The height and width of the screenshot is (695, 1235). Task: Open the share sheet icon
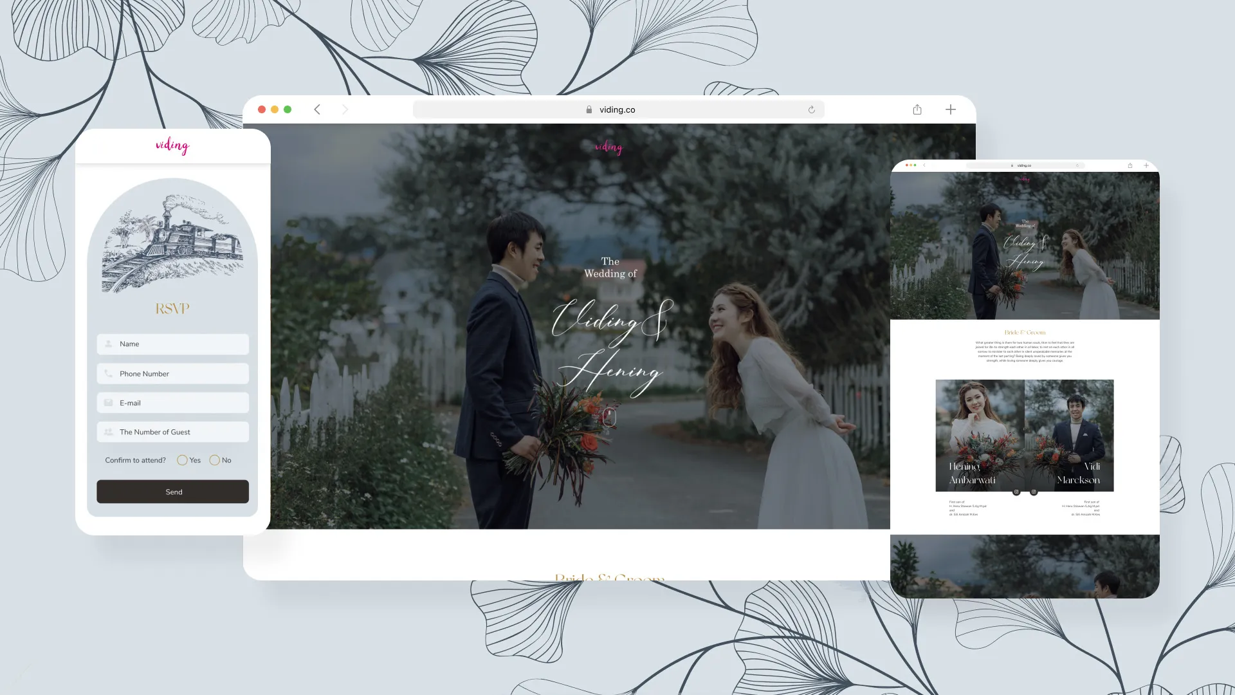(x=917, y=109)
